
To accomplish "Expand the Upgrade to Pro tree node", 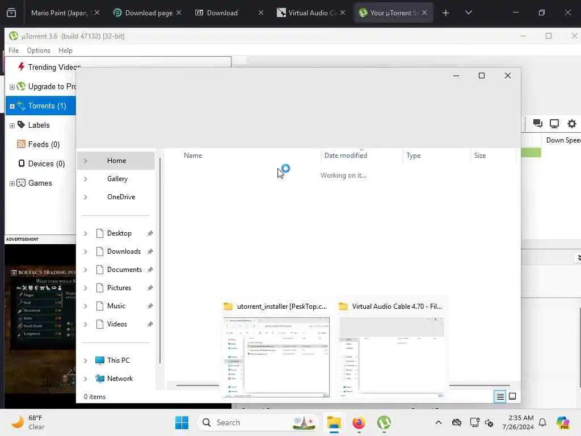I will pyautogui.click(x=12, y=87).
